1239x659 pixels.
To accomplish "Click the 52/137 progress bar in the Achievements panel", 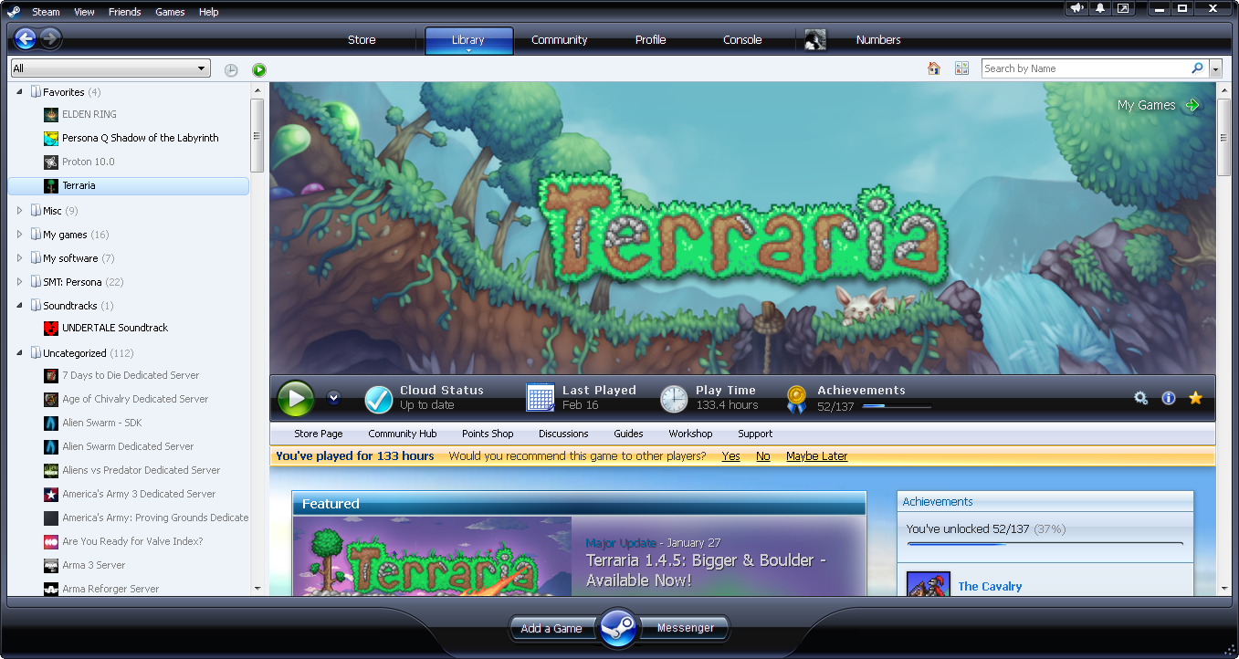I will pos(1045,544).
